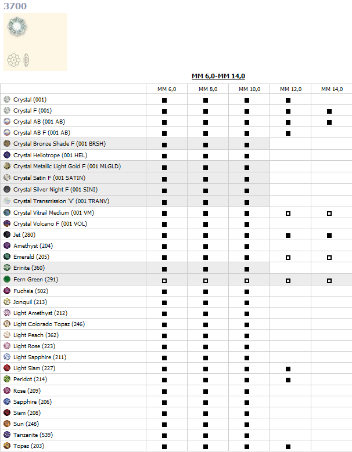Click the MM 14,0 column header
Screen dimensions: 352x452
click(332, 89)
